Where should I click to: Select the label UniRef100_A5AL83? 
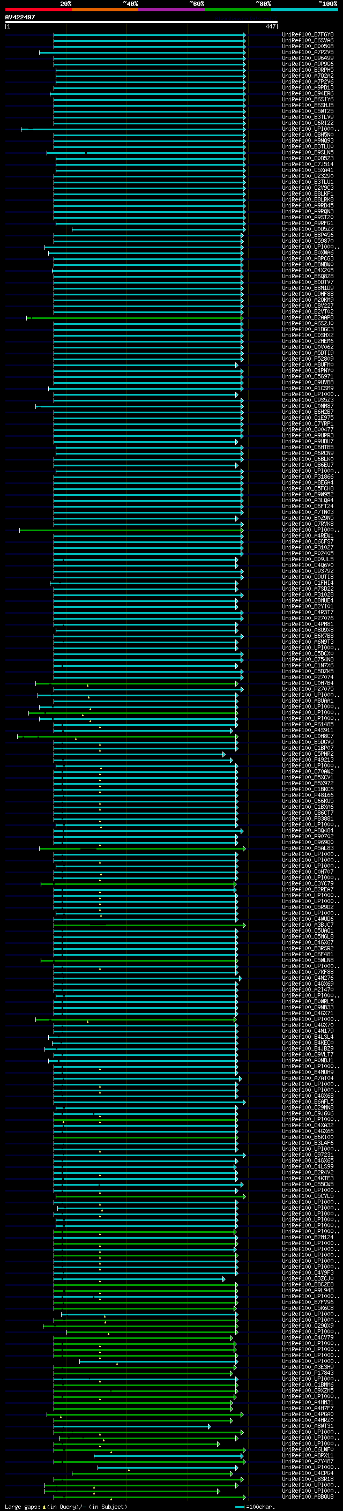click(308, 848)
